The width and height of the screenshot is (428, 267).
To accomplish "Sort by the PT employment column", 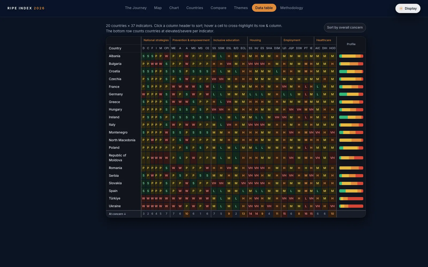I will 306,48.
